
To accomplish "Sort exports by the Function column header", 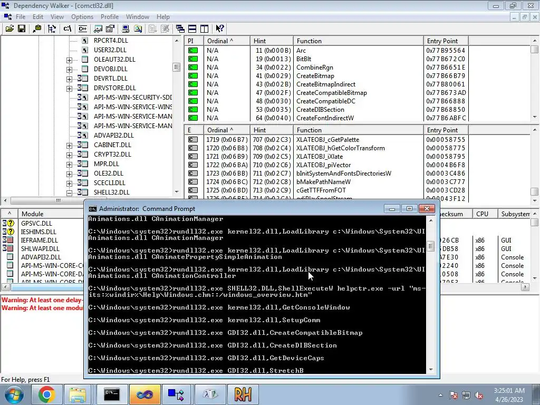I will click(x=358, y=130).
